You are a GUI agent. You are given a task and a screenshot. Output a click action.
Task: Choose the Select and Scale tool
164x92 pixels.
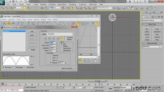(50, 8)
